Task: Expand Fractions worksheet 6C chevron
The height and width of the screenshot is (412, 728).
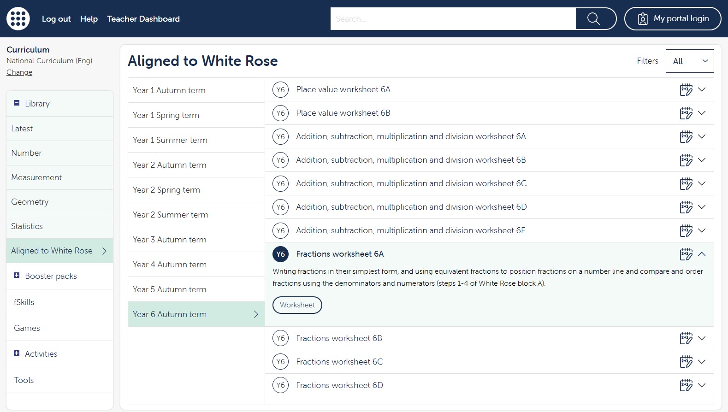Action: coord(702,362)
